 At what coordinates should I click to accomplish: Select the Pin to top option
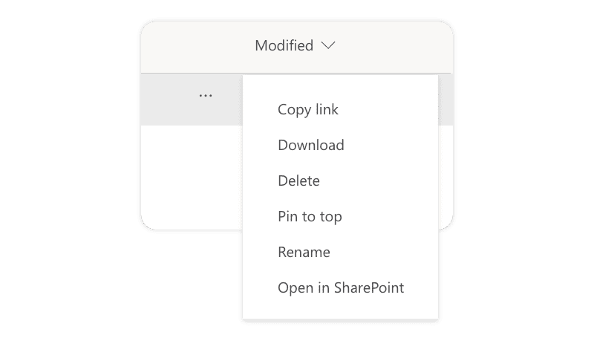pyautogui.click(x=310, y=216)
